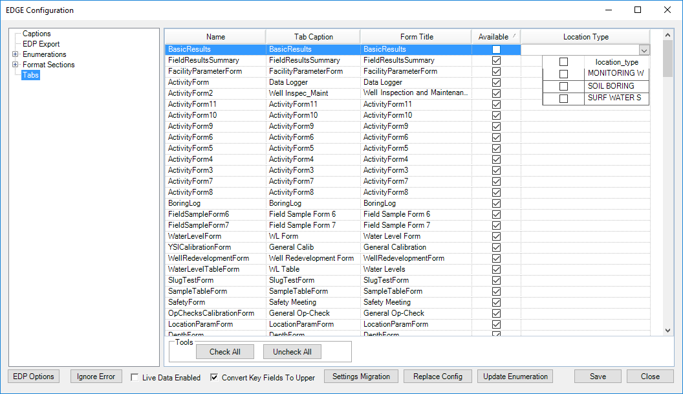
Task: Expand the Format Sections tree node
Action: pos(14,65)
